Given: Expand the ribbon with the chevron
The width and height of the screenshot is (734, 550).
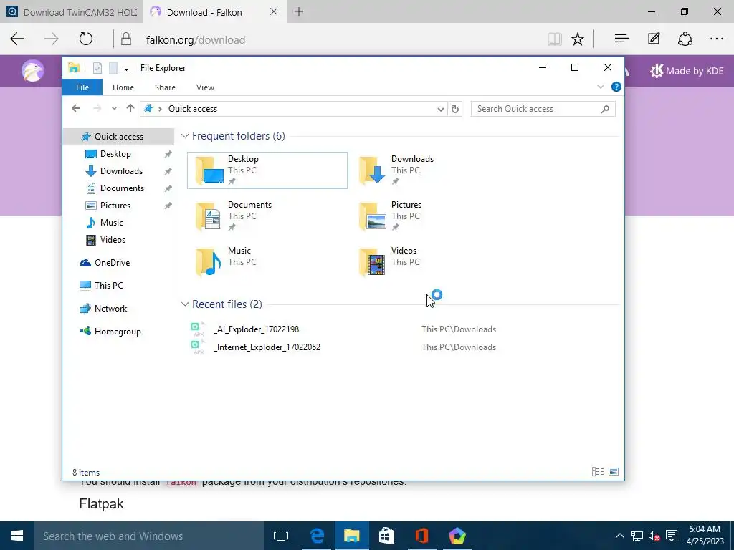Looking at the screenshot, I should (601, 87).
